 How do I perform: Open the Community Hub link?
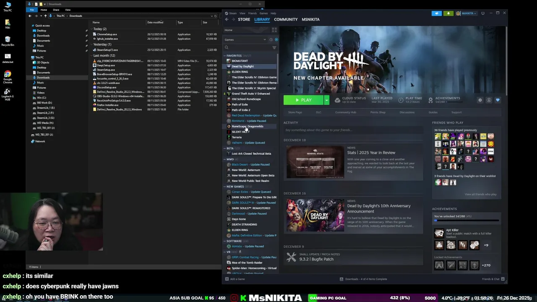coord(346,112)
